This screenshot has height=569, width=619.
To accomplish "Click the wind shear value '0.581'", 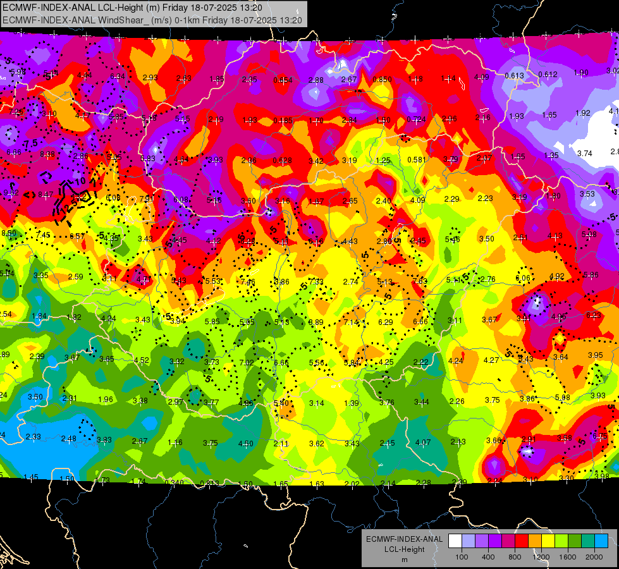I will (417, 160).
